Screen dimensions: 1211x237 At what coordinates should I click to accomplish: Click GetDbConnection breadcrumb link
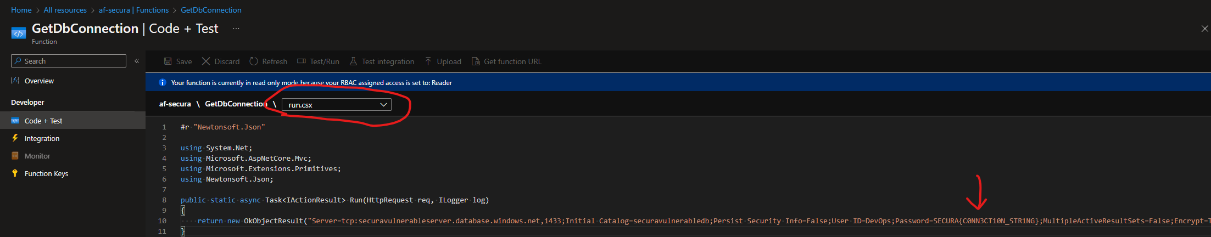point(211,10)
